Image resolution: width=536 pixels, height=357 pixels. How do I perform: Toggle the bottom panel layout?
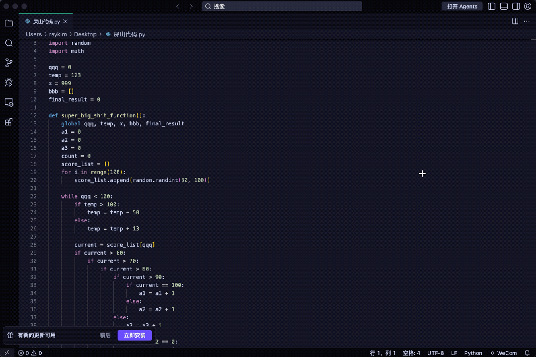point(504,6)
